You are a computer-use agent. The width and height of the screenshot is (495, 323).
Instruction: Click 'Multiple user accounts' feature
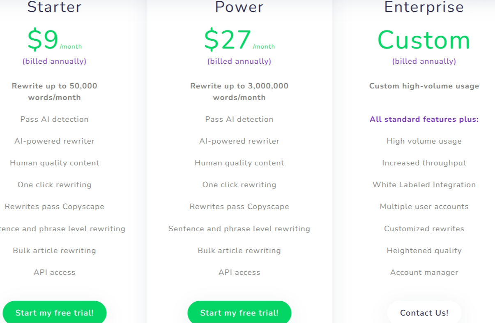click(x=424, y=207)
